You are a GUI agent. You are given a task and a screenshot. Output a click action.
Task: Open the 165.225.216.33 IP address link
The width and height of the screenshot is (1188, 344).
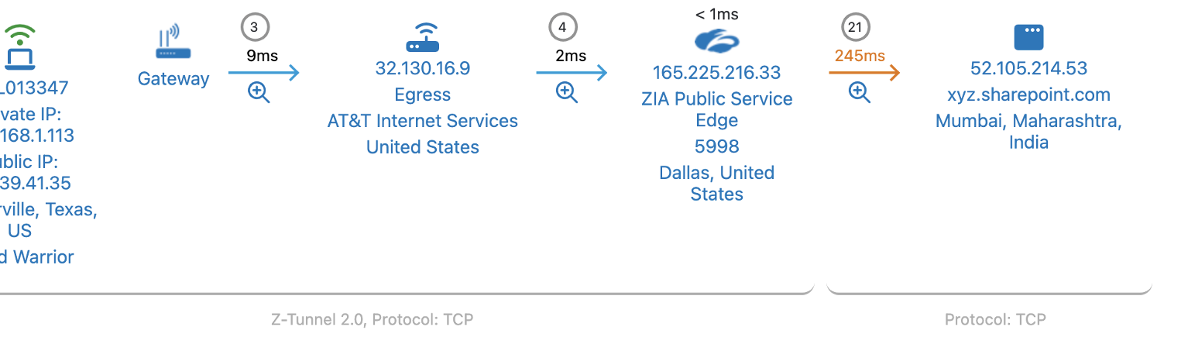716,73
